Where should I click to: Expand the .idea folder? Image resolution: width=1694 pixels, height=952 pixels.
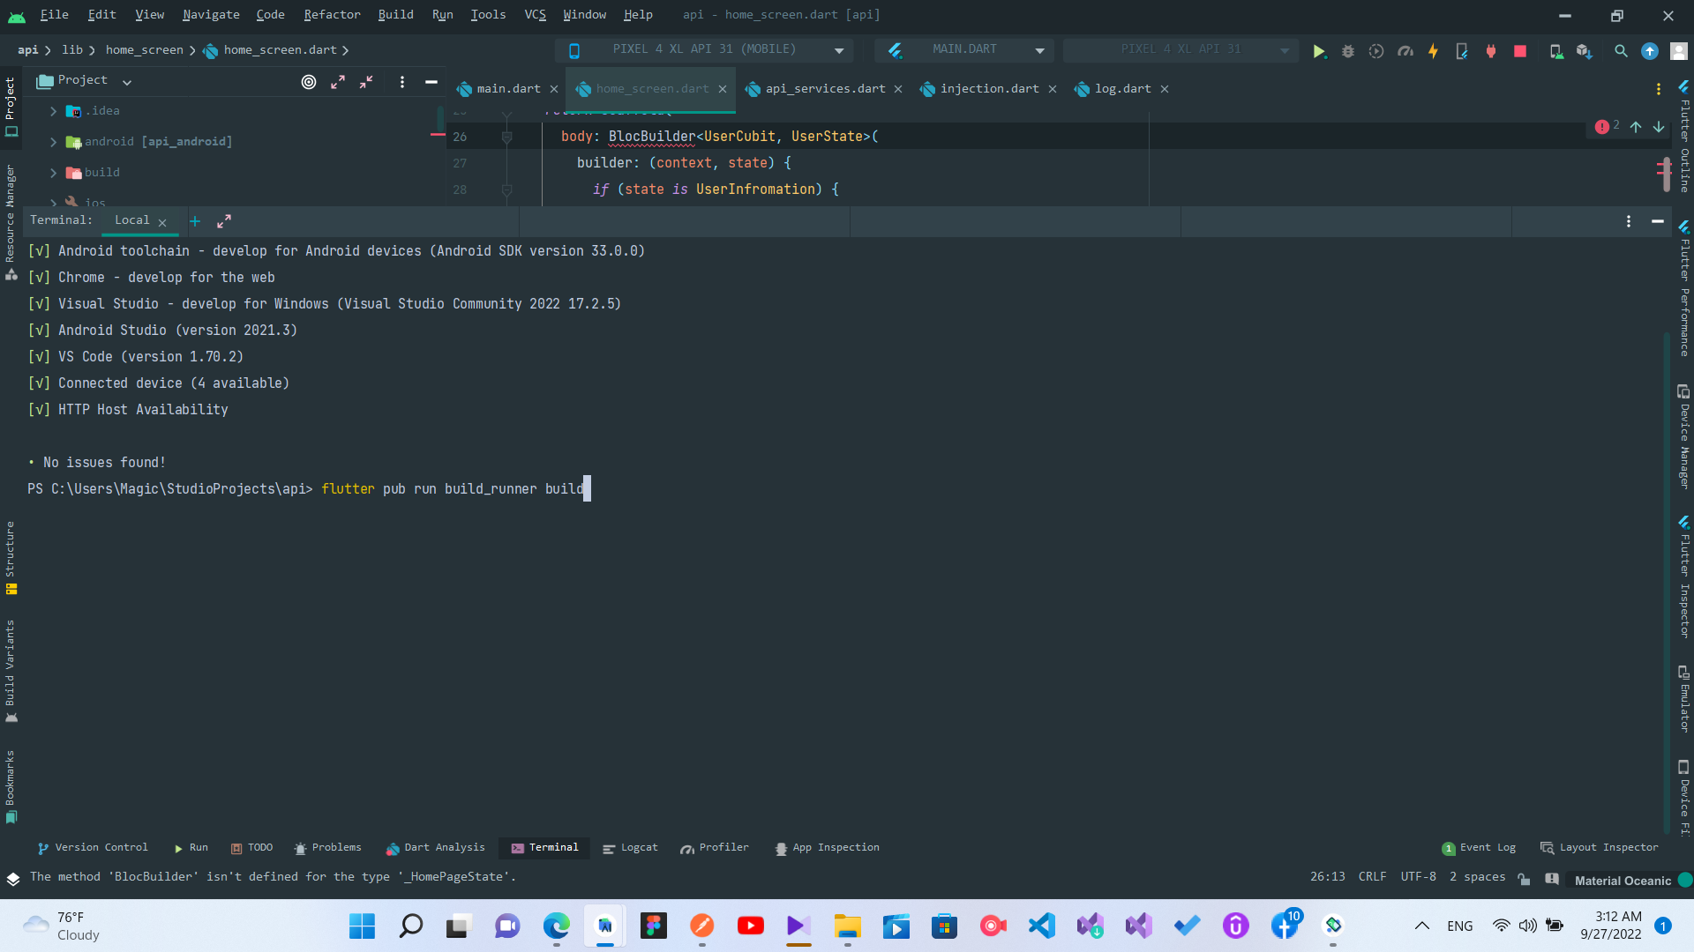(x=53, y=111)
